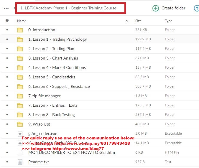Click executable icon of g2m_ codec.exe

click(20, 134)
